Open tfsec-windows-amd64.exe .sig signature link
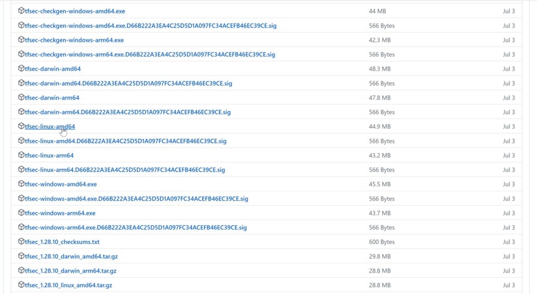Image resolution: width=537 pixels, height=294 pixels. click(137, 198)
